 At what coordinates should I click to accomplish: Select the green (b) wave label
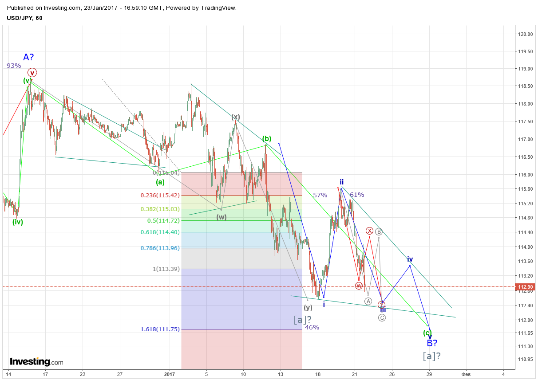(266, 138)
